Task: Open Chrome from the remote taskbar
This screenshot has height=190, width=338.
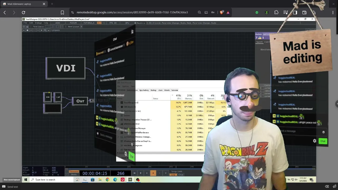Action: pyautogui.click(x=107, y=180)
